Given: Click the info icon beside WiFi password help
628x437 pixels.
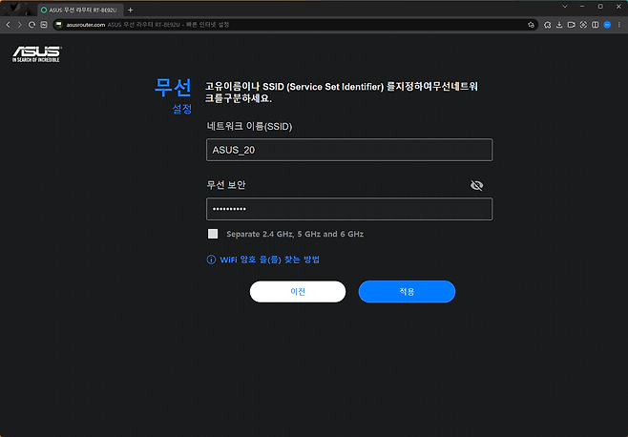Looking at the screenshot, I should pos(212,259).
